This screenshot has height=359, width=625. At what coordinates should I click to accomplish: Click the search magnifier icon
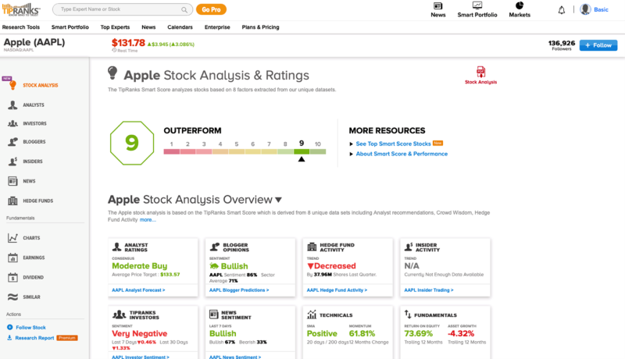click(x=184, y=9)
